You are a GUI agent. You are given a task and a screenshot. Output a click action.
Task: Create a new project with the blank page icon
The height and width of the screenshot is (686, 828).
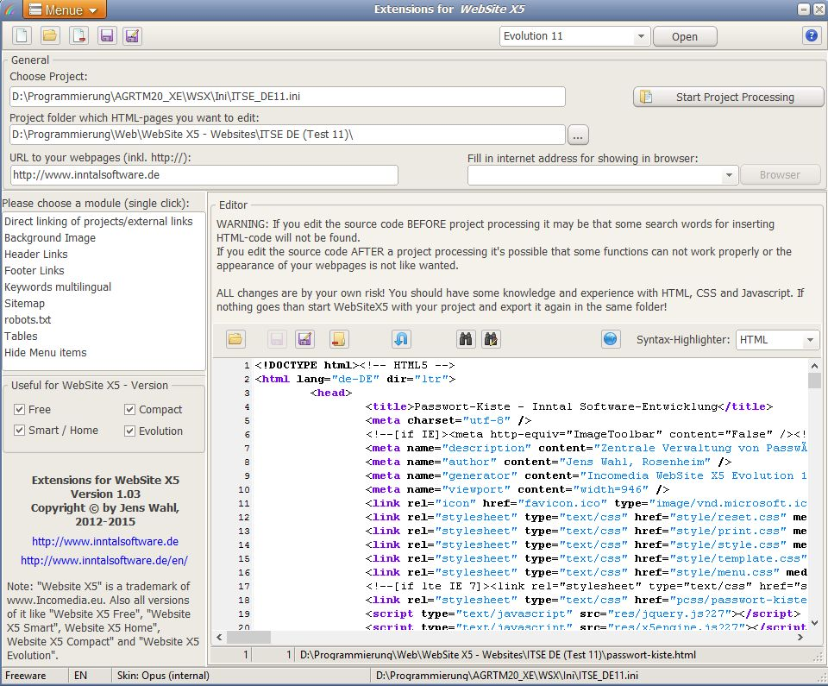(22, 36)
